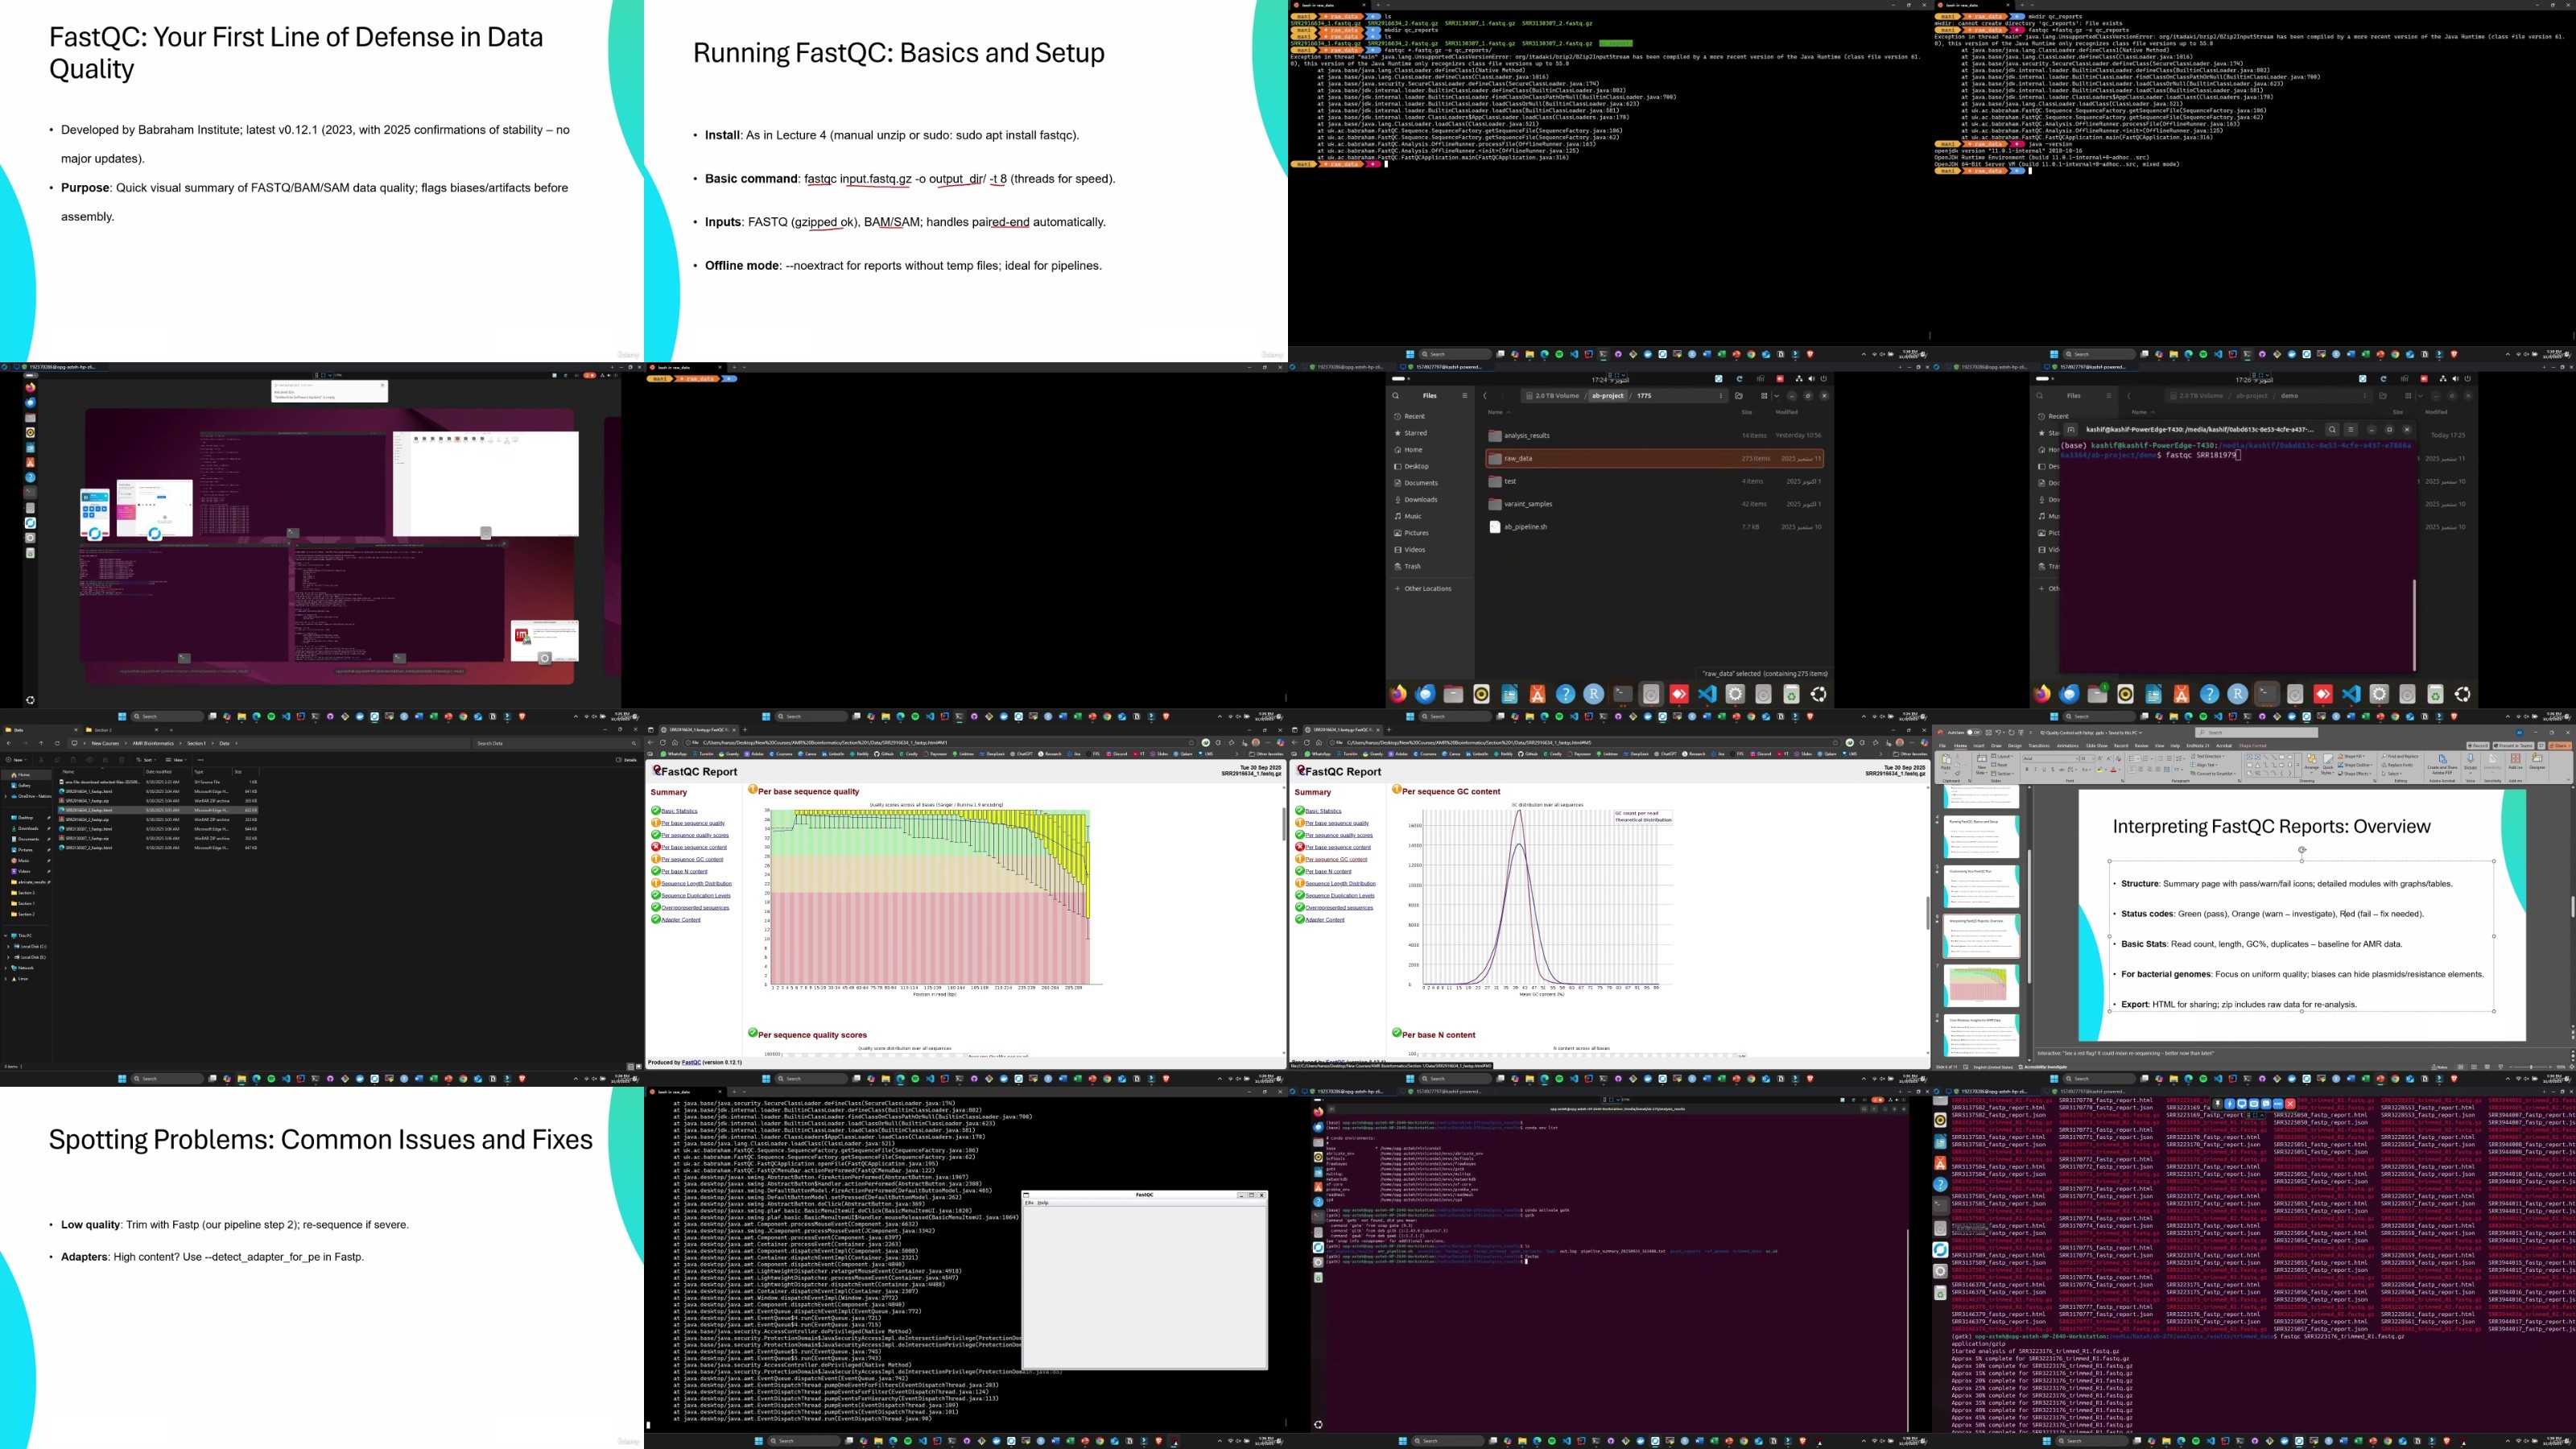
Task: Select the slide thumbnail showing the quality graph
Action: point(1981,986)
